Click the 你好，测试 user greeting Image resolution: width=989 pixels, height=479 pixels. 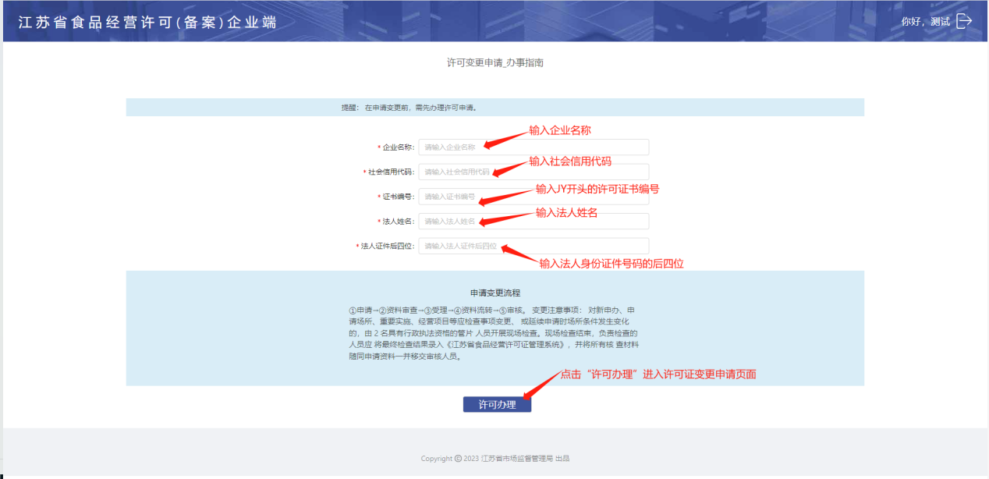pyautogui.click(x=925, y=22)
